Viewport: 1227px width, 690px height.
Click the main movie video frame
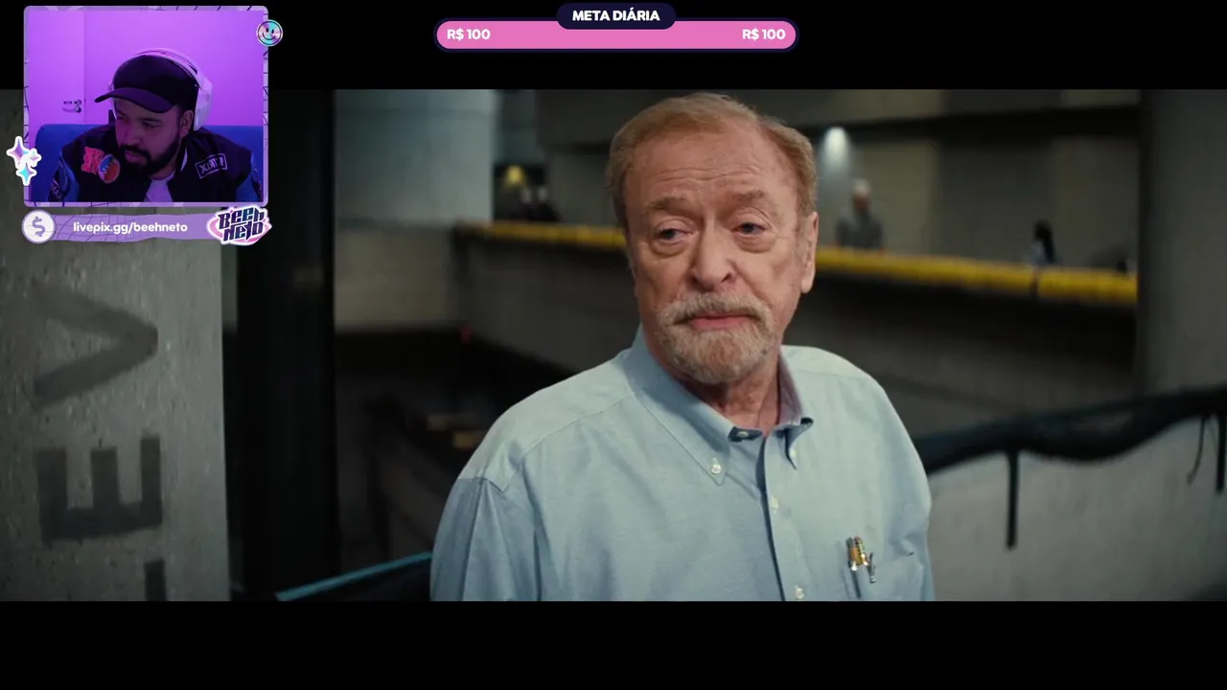click(x=613, y=345)
